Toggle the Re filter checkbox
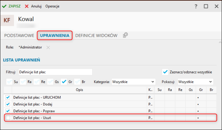Image resolution: width=222 pixels, height=130 pixels. (x=37, y=82)
